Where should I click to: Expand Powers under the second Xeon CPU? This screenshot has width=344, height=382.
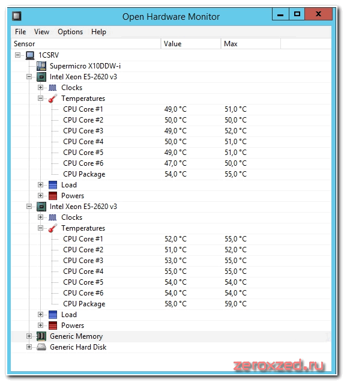click(x=40, y=325)
